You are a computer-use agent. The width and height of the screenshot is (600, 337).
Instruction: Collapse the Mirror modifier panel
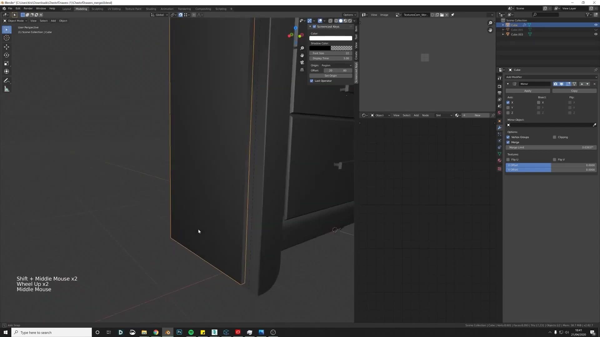[508, 84]
